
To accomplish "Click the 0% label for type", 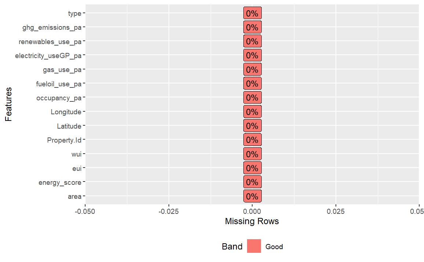I will click(x=252, y=14).
